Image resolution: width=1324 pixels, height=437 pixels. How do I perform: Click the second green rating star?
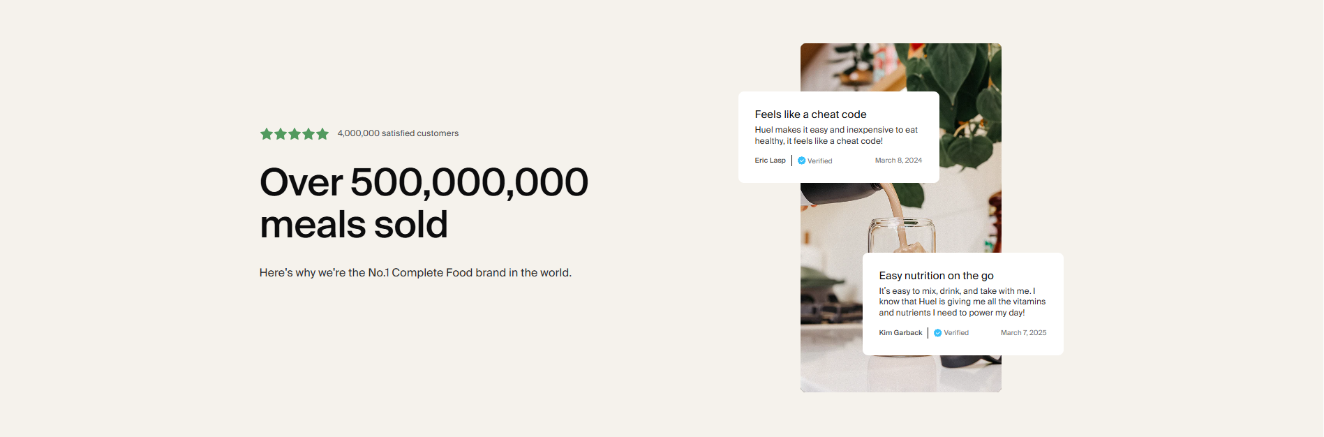click(x=281, y=134)
